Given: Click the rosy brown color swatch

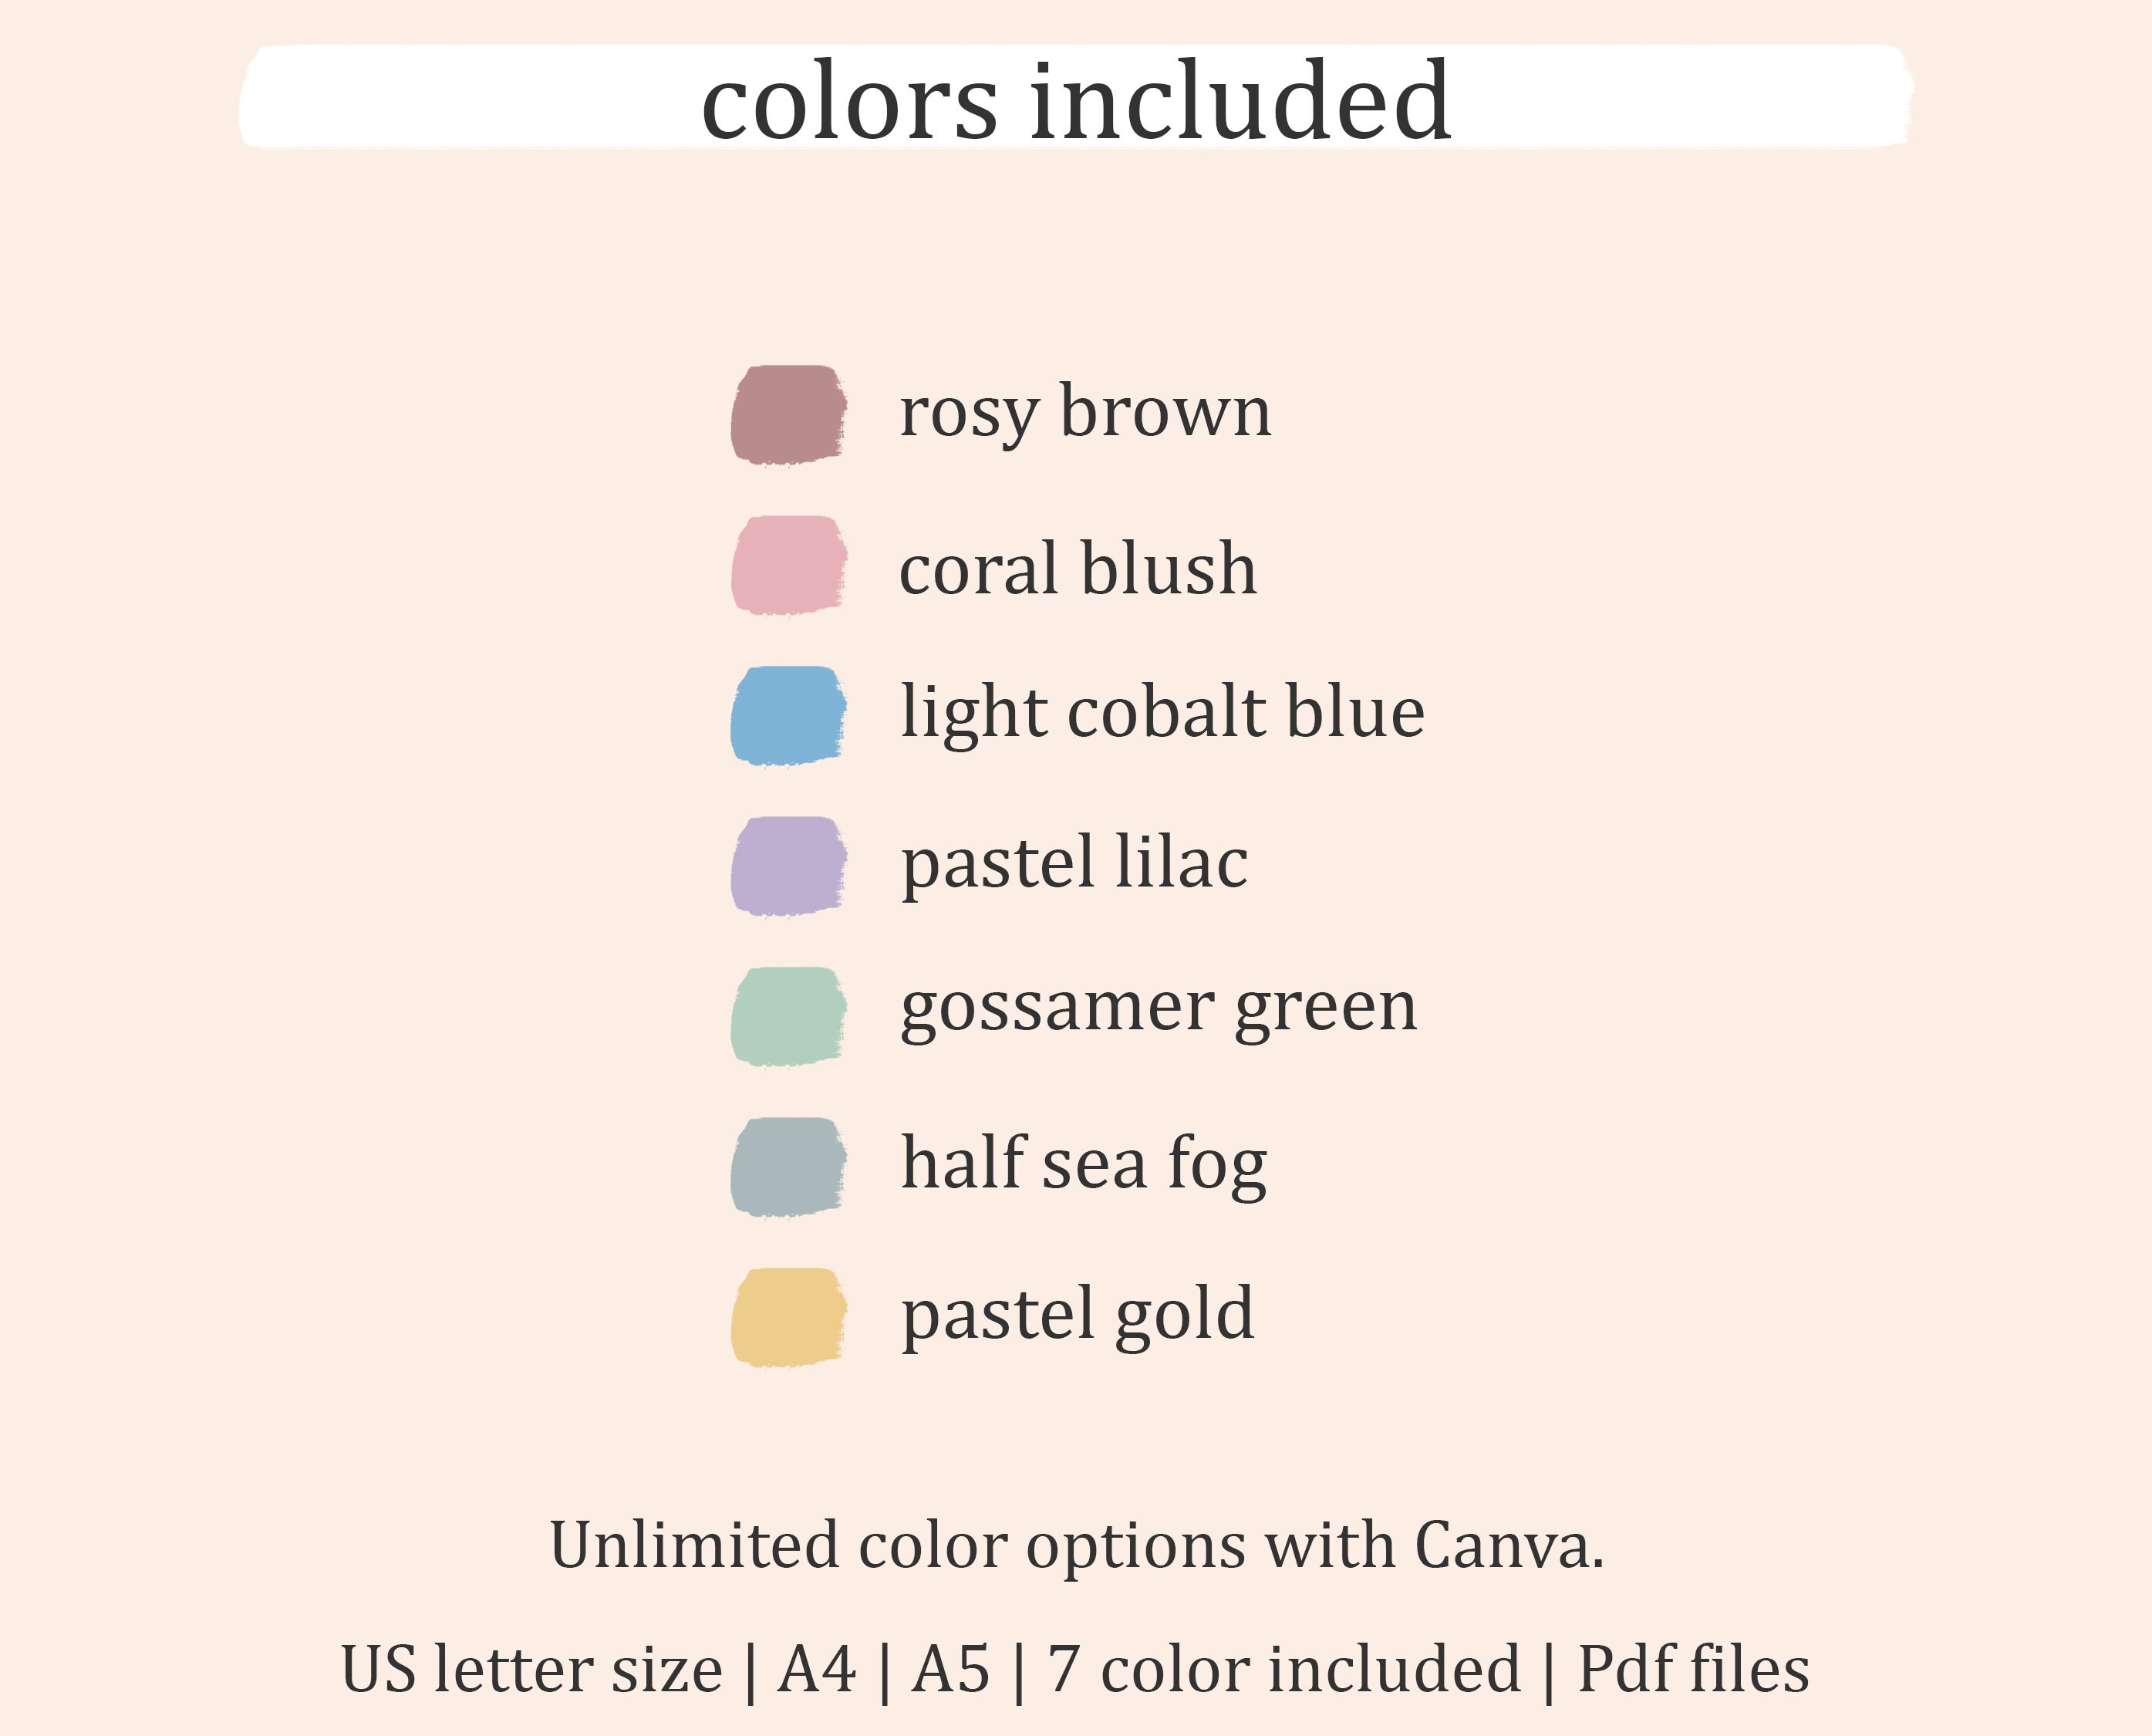Looking at the screenshot, I should (x=788, y=415).
